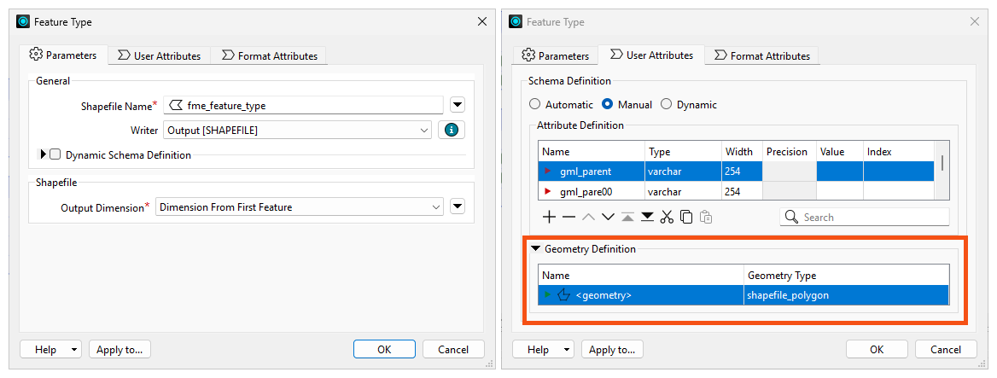Click the varchar type of gml_pare00

tap(682, 190)
